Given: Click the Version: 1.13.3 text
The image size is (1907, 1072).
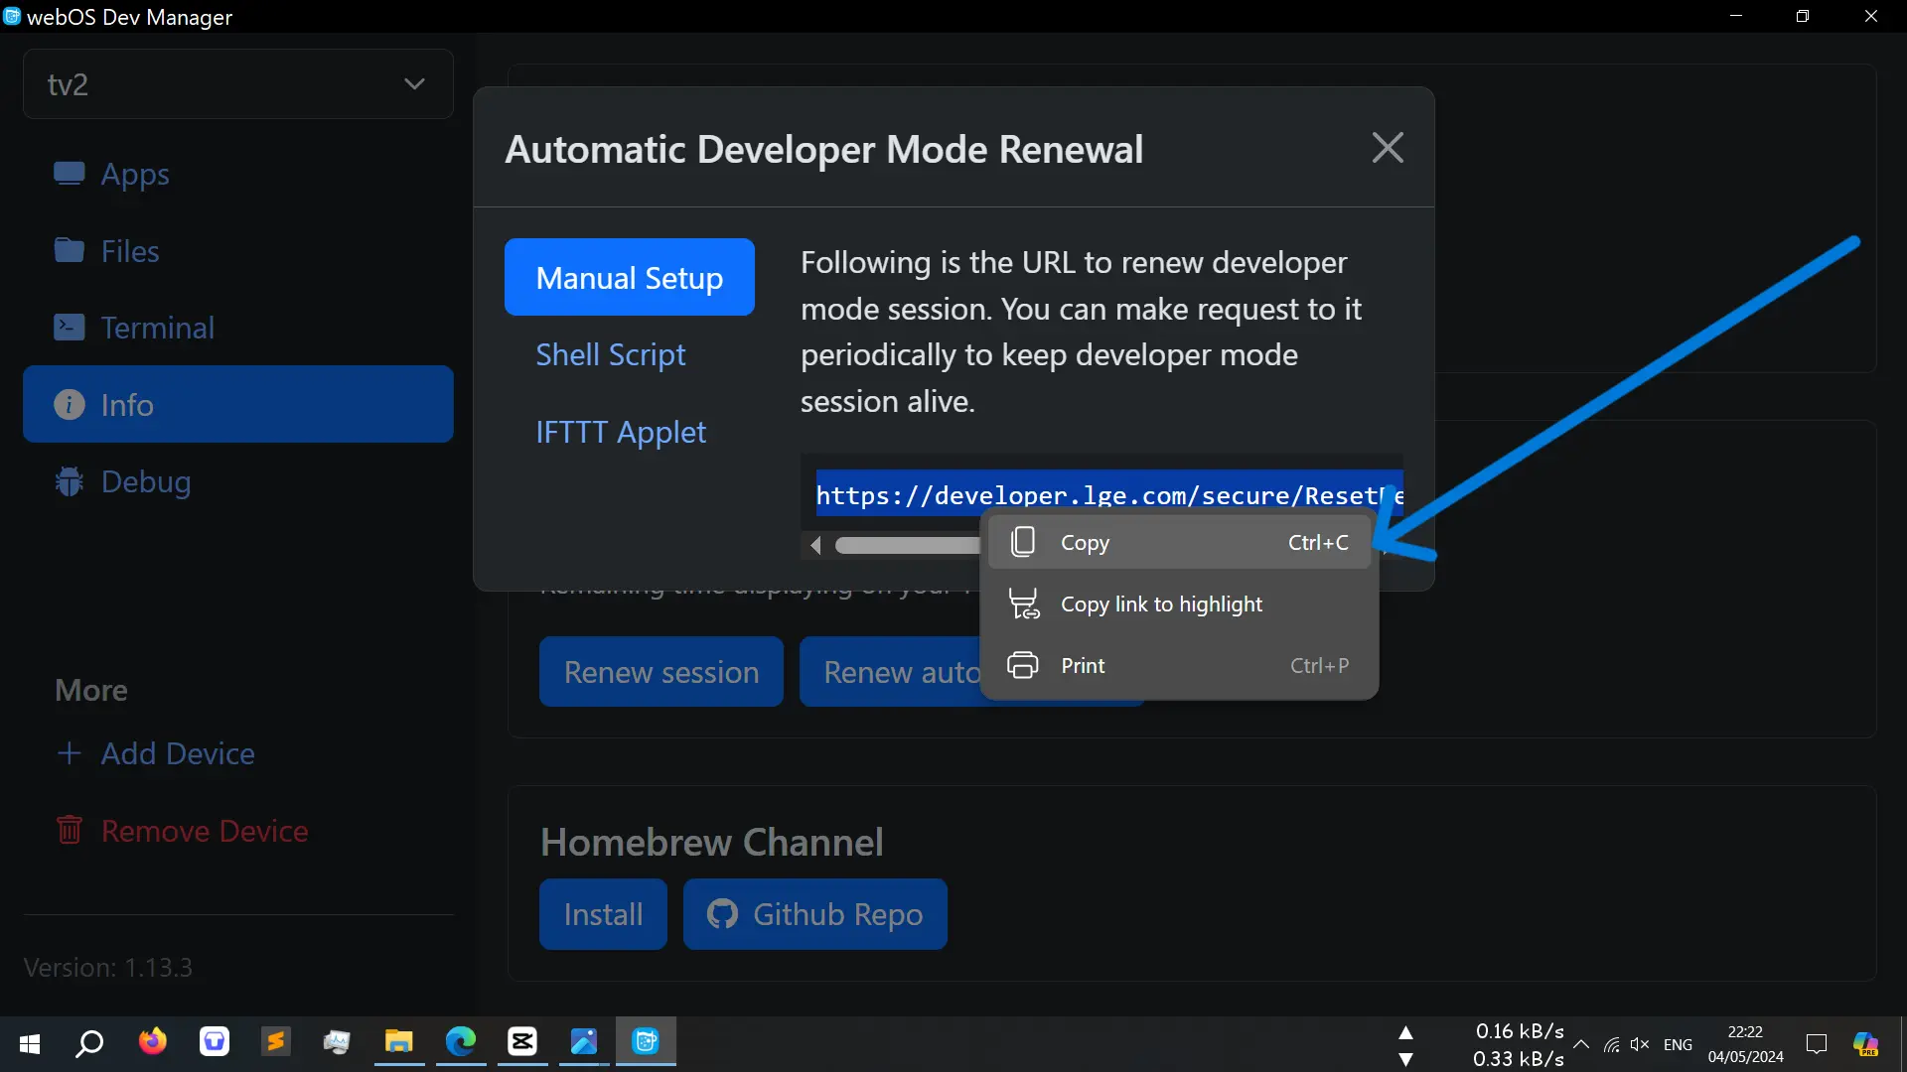Looking at the screenshot, I should click(108, 967).
